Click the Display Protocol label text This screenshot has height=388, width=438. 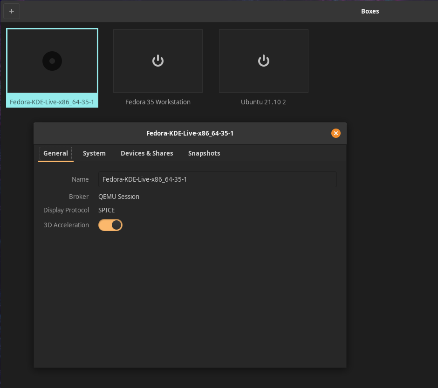click(x=66, y=210)
